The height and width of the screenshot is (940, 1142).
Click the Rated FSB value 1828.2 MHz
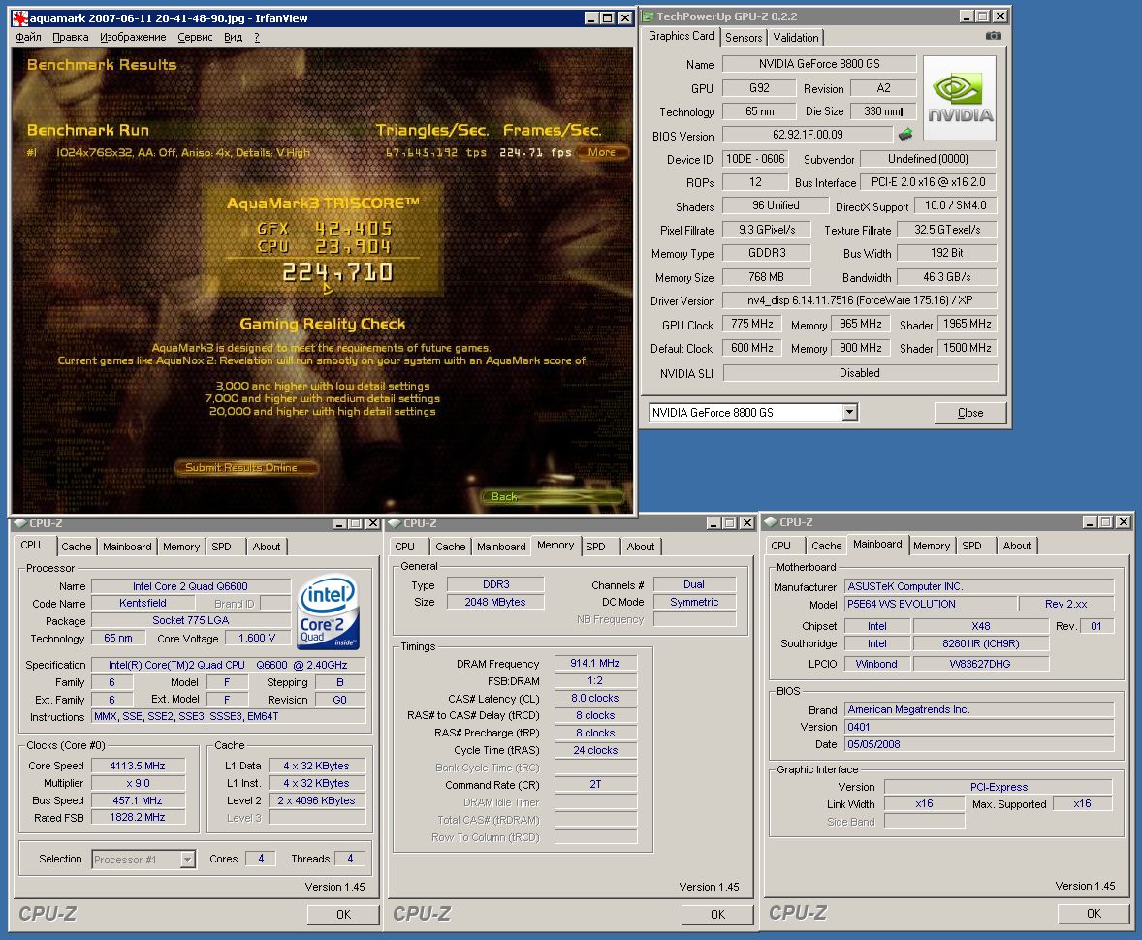(138, 818)
